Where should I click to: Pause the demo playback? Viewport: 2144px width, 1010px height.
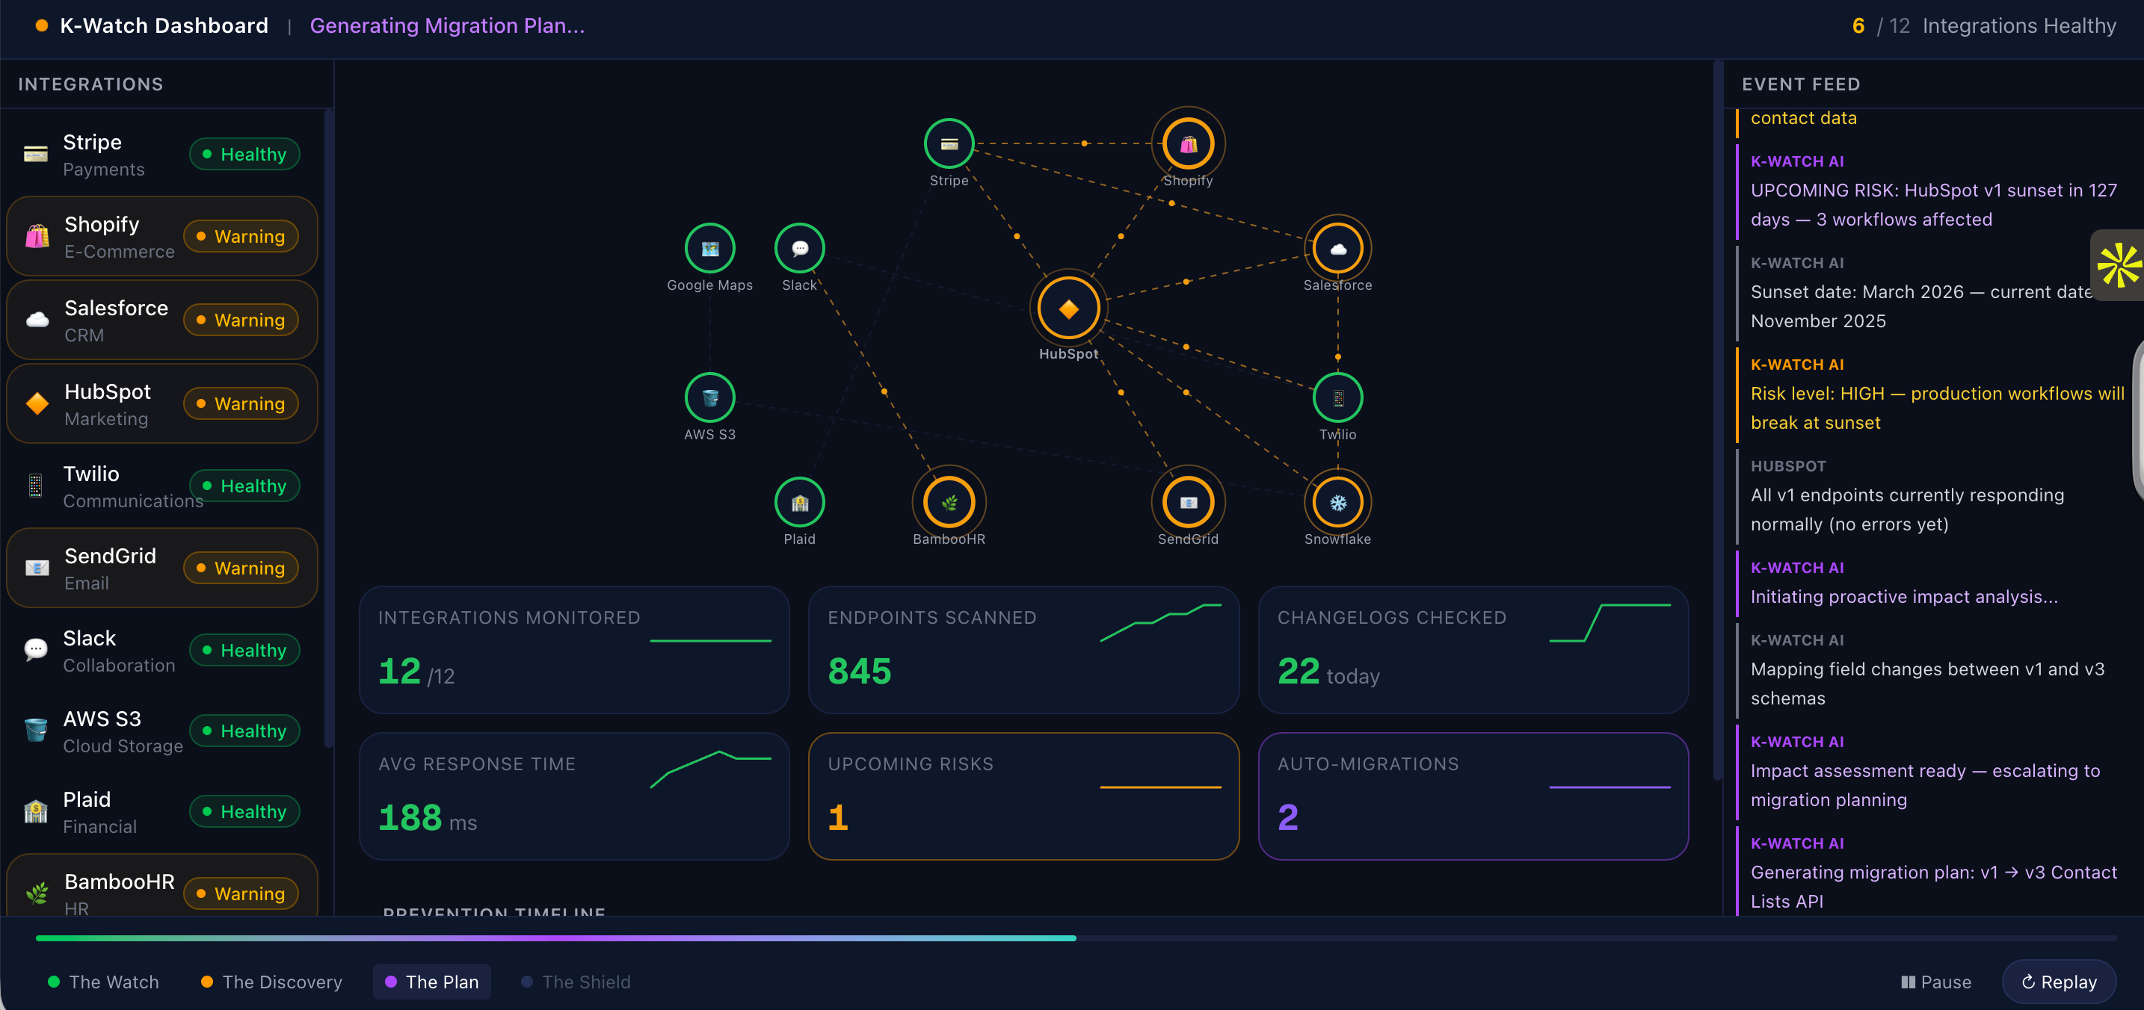point(1936,982)
